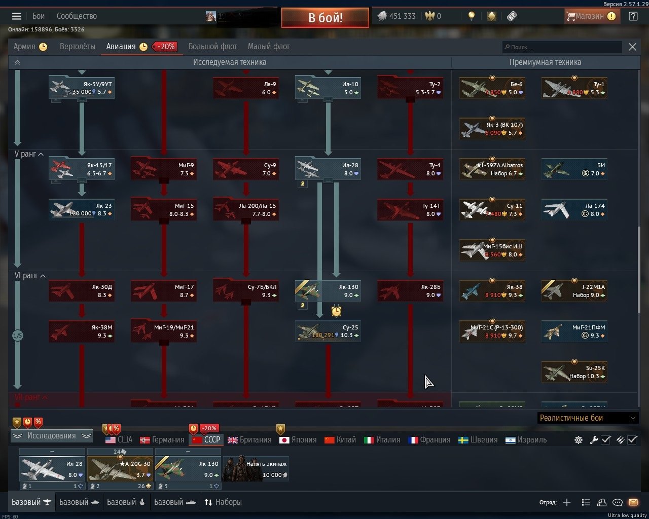The width and height of the screenshot is (649, 519).
Task: Click the gold star badge above Исследования
Action: pos(17,422)
